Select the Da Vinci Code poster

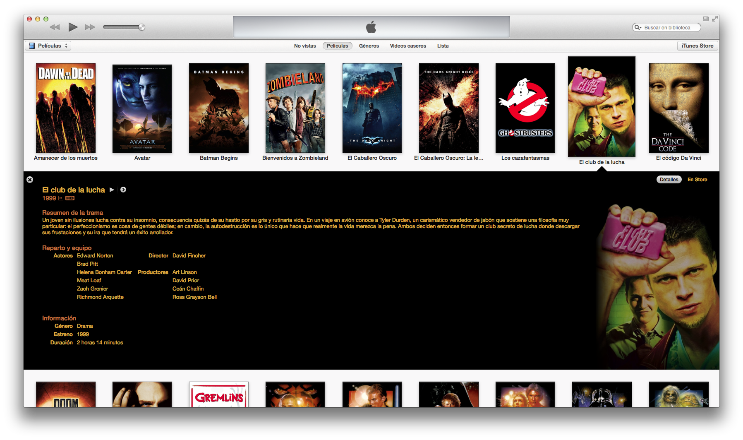click(x=679, y=108)
